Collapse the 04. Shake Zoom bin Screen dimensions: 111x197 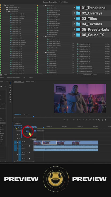(x=44, y=52)
